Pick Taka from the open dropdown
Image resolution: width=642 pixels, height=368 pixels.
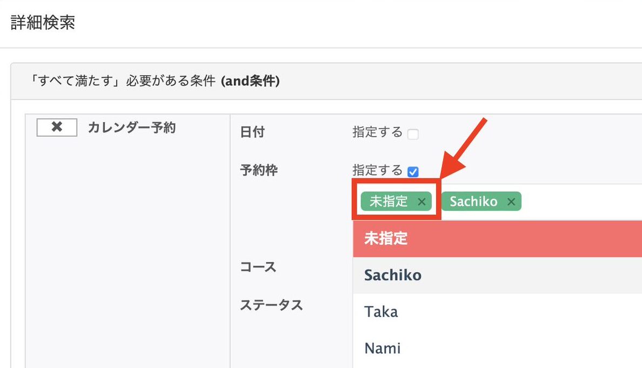click(380, 311)
